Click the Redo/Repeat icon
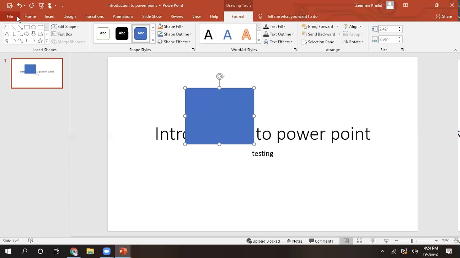460x258 pixels. click(x=31, y=5)
